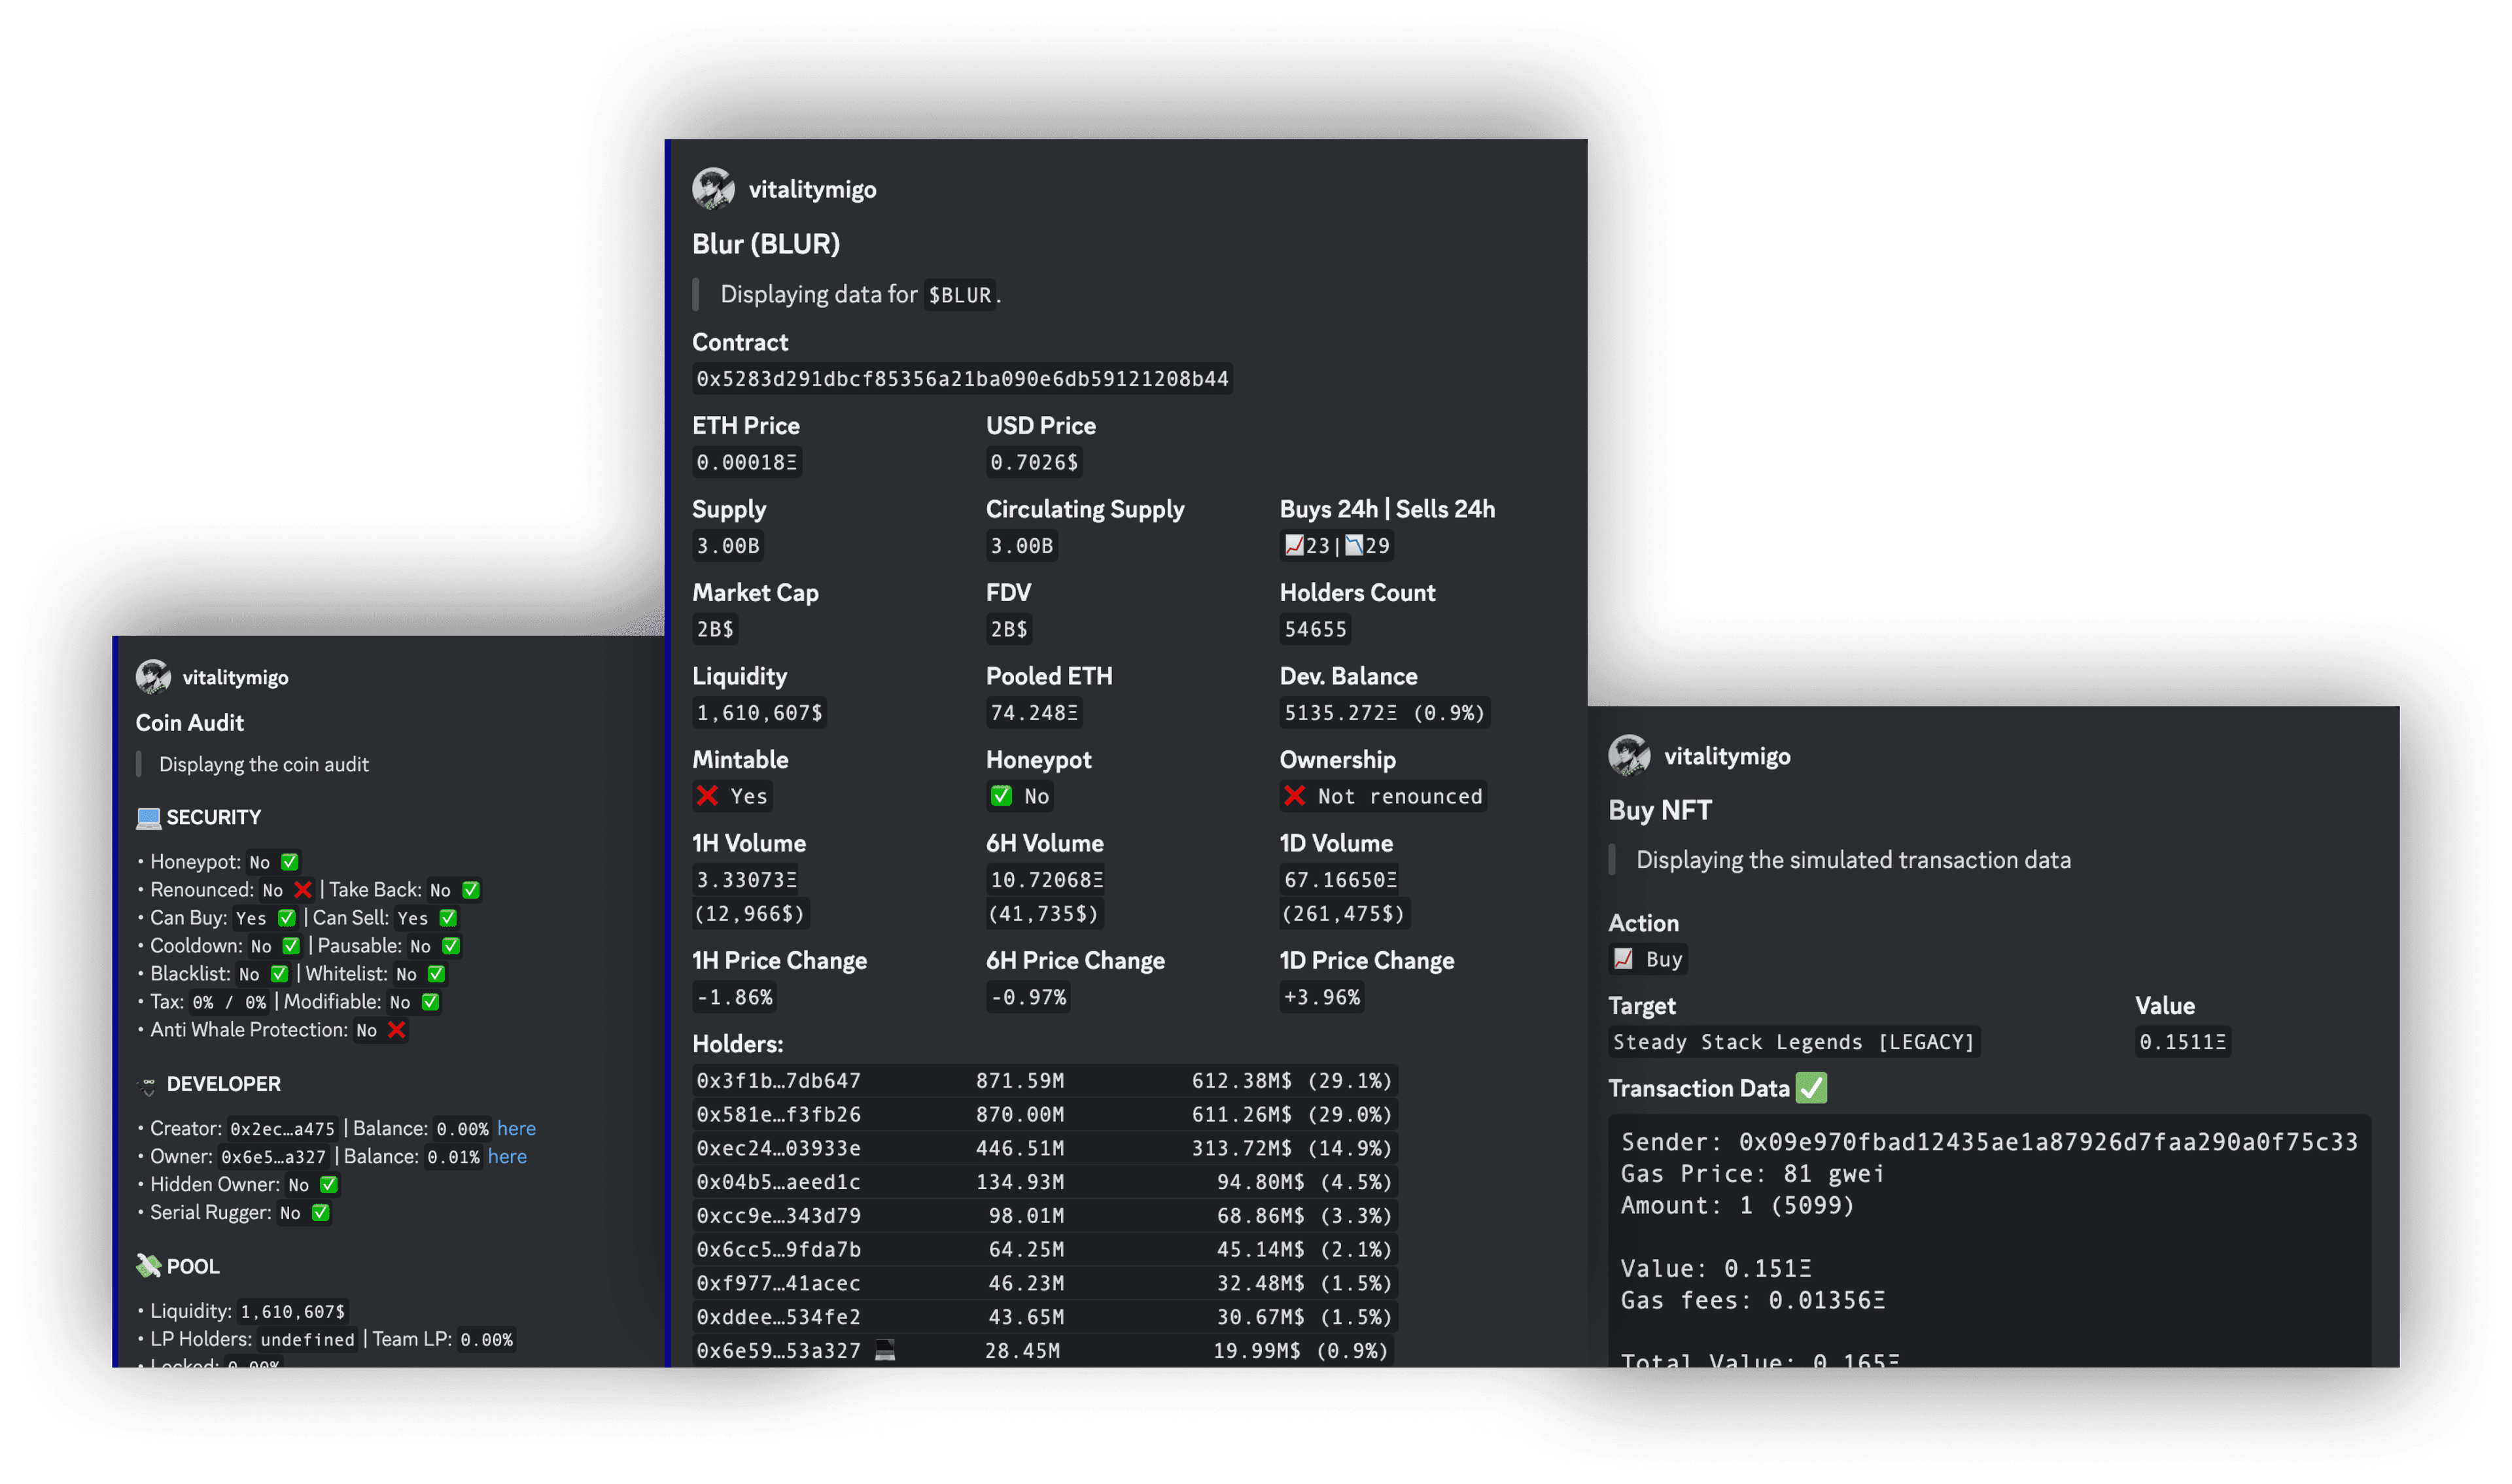
Task: Click vitalitymigo avatar in the Blur card
Action: [x=713, y=189]
